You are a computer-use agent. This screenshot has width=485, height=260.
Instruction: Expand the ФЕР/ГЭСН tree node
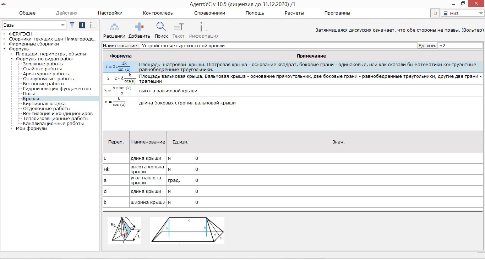click(x=4, y=34)
